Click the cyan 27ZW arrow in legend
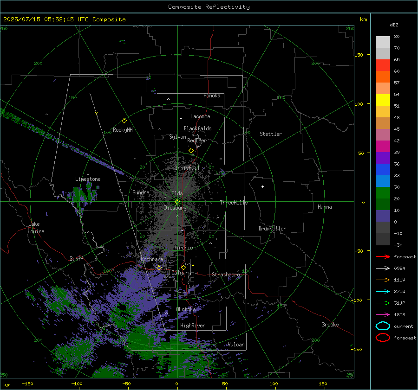 tap(383, 292)
